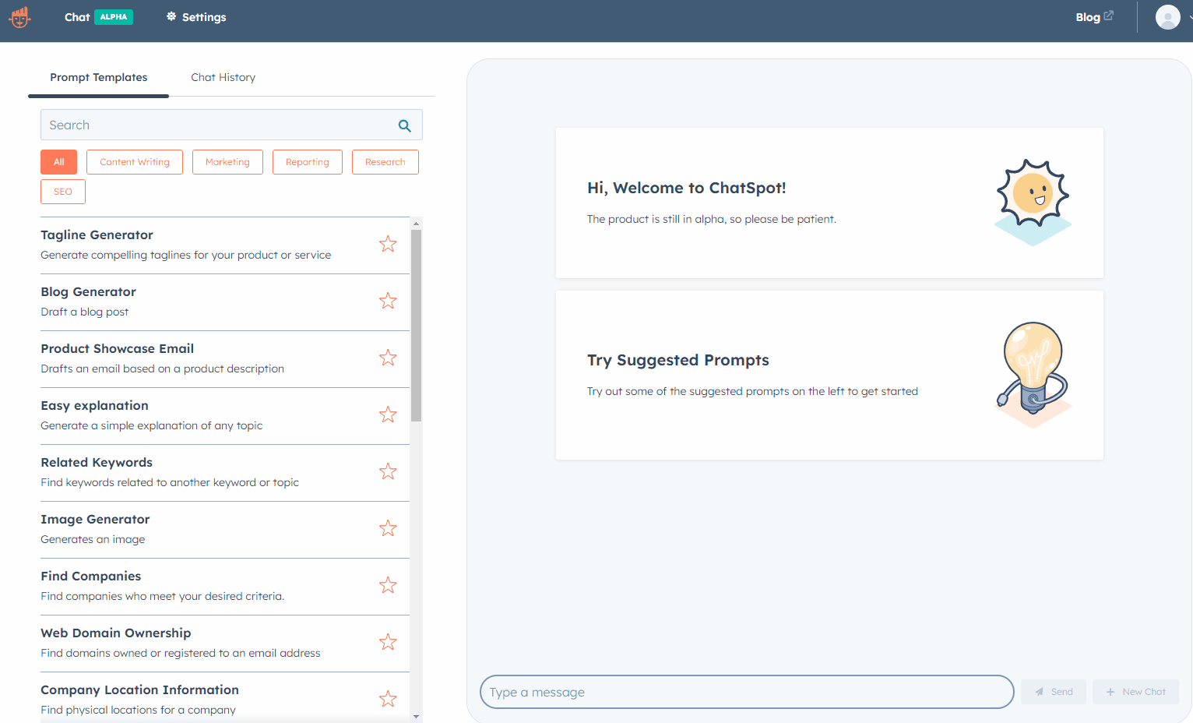Click the Settings gear icon

click(171, 16)
